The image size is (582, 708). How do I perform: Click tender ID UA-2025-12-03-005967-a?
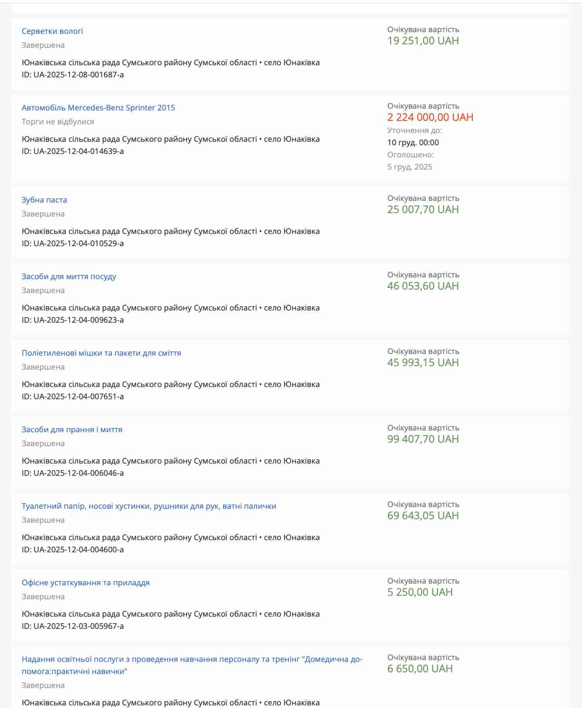point(73,626)
